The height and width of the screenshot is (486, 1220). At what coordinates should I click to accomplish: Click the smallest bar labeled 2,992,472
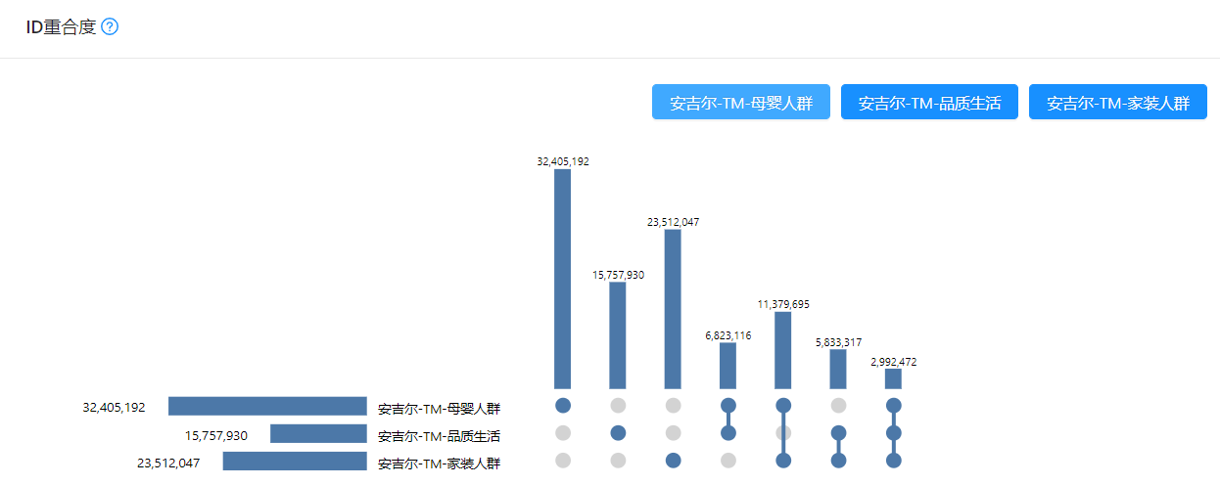(x=893, y=378)
